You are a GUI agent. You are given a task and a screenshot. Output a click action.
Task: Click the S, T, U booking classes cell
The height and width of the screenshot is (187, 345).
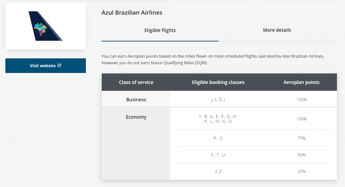click(218, 155)
